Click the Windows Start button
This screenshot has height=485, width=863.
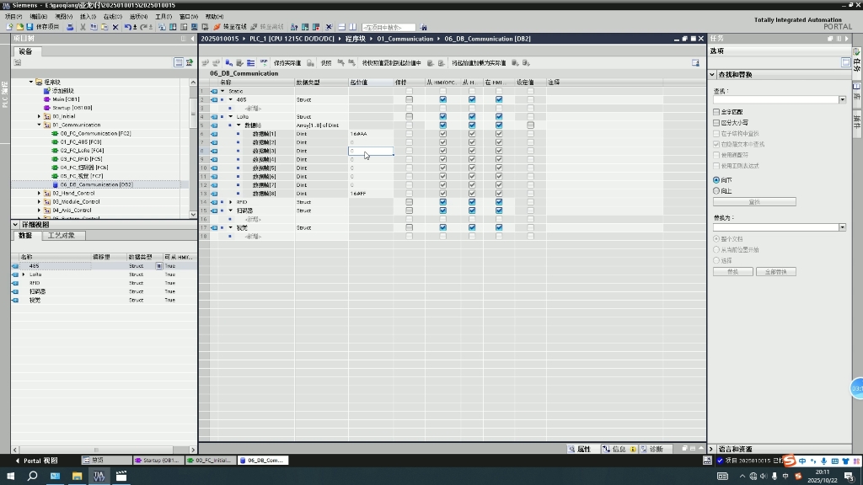pos(10,477)
